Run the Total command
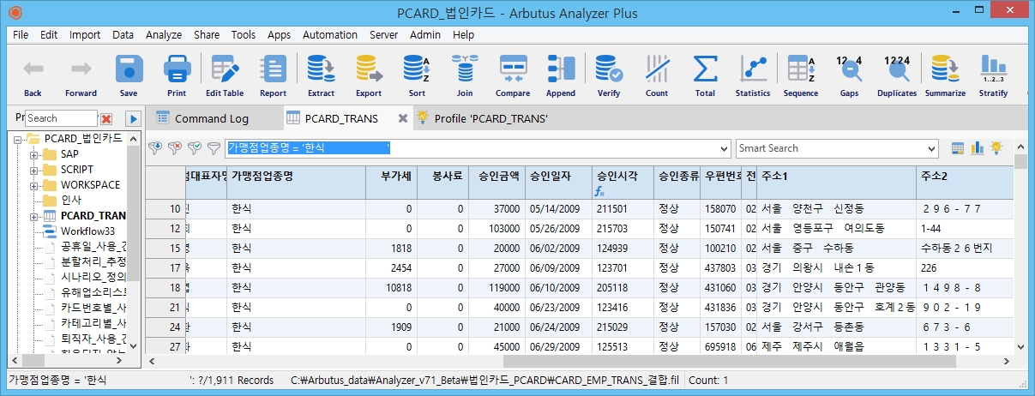This screenshot has width=1035, height=396. pyautogui.click(x=705, y=75)
